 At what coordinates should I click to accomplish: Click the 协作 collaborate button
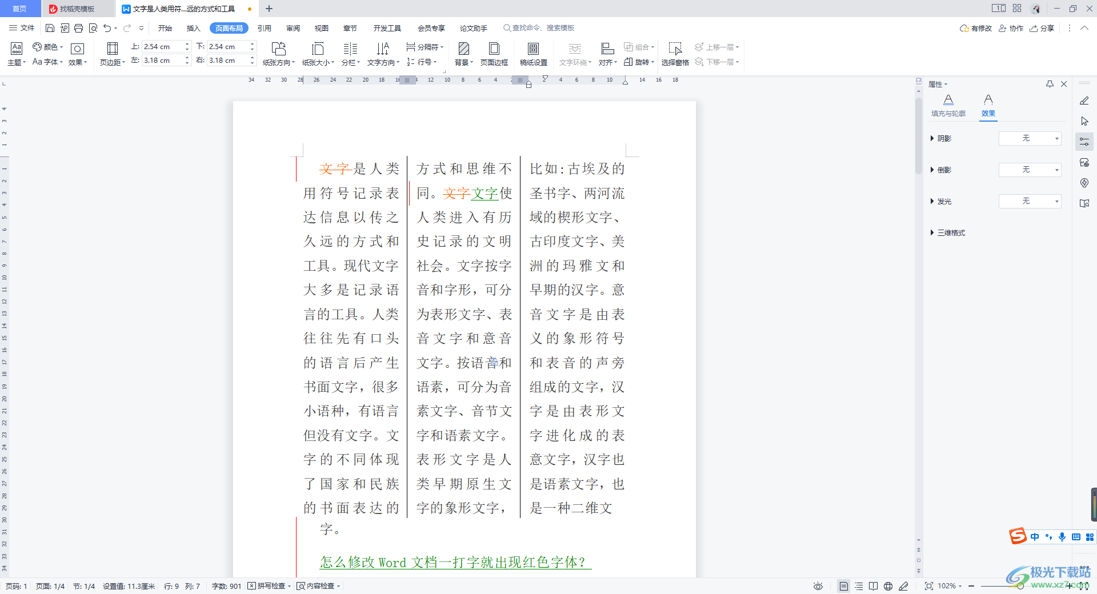(1011, 28)
